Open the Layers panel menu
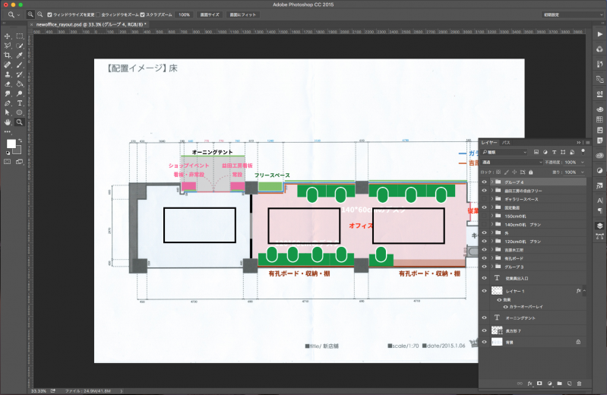This screenshot has width=607, height=395. [x=588, y=143]
